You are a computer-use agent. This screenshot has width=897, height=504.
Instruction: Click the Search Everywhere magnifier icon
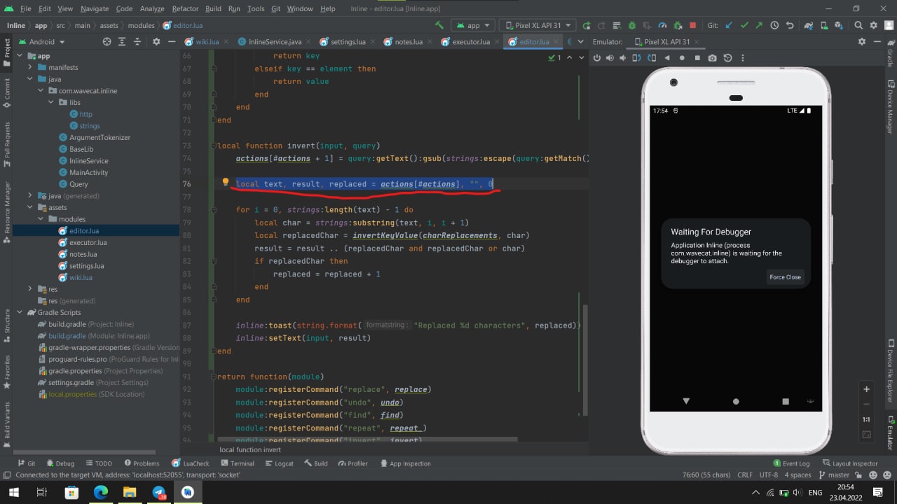(858, 25)
